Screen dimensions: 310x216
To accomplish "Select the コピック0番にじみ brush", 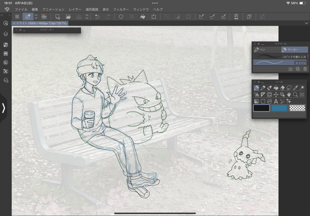I will [x=280, y=57].
